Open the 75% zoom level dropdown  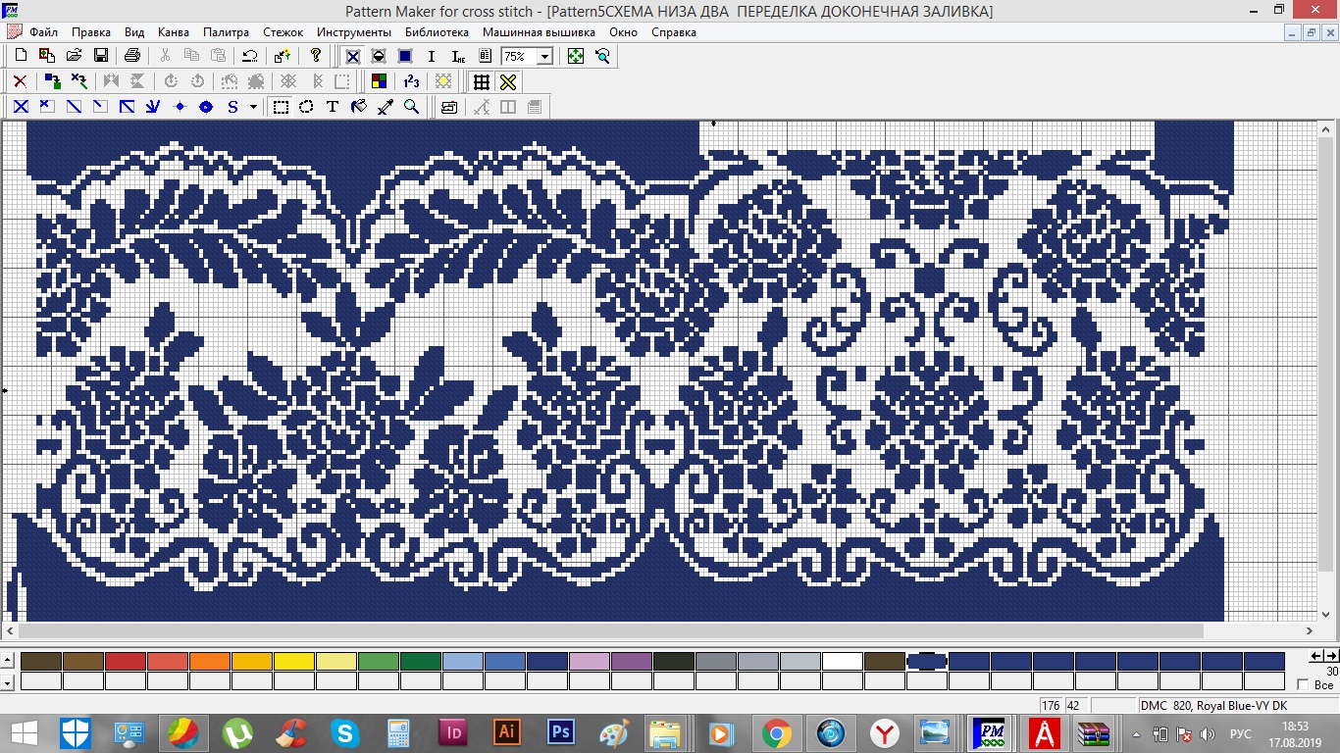[x=544, y=57]
